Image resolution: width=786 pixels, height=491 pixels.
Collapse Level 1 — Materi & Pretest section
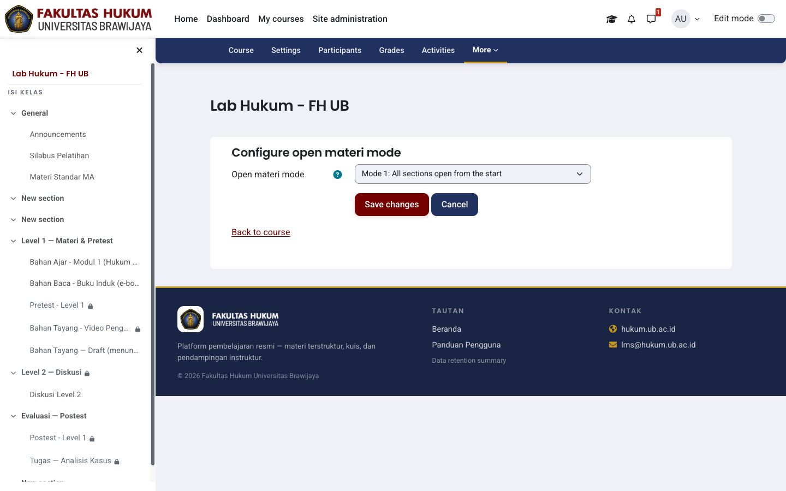14,241
